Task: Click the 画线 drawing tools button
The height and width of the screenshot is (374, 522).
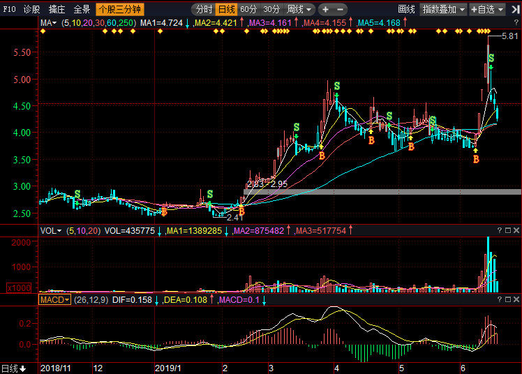Action: tap(406, 10)
